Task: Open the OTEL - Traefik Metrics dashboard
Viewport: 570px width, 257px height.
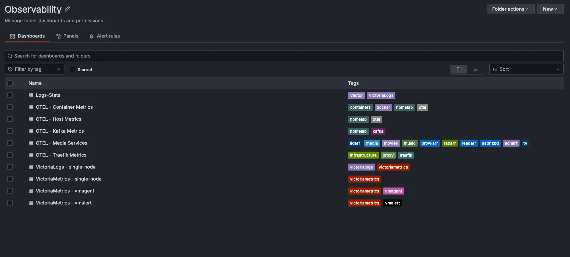Action: tap(61, 155)
